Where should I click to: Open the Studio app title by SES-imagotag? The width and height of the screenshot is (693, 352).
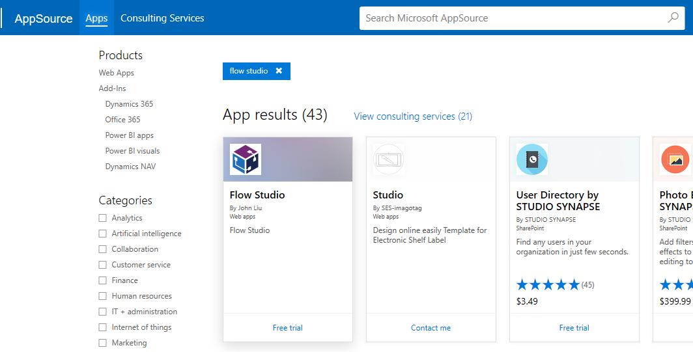(x=388, y=195)
